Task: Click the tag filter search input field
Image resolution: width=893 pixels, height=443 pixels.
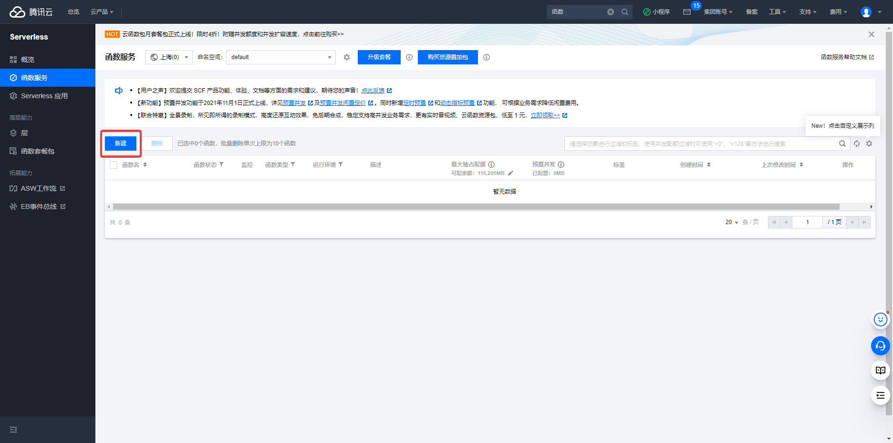Action: coord(701,144)
